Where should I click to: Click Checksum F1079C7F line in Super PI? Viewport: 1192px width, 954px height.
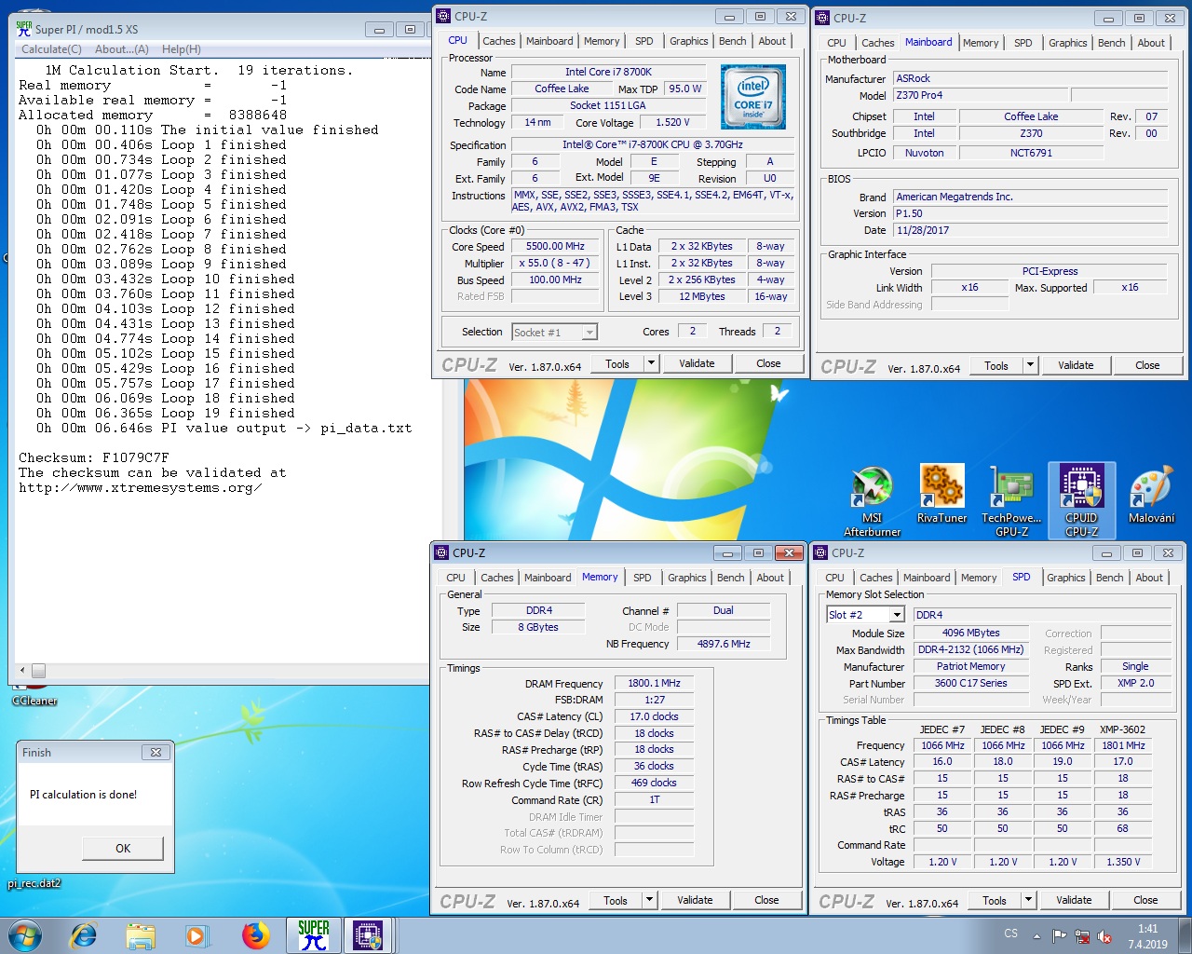click(94, 458)
